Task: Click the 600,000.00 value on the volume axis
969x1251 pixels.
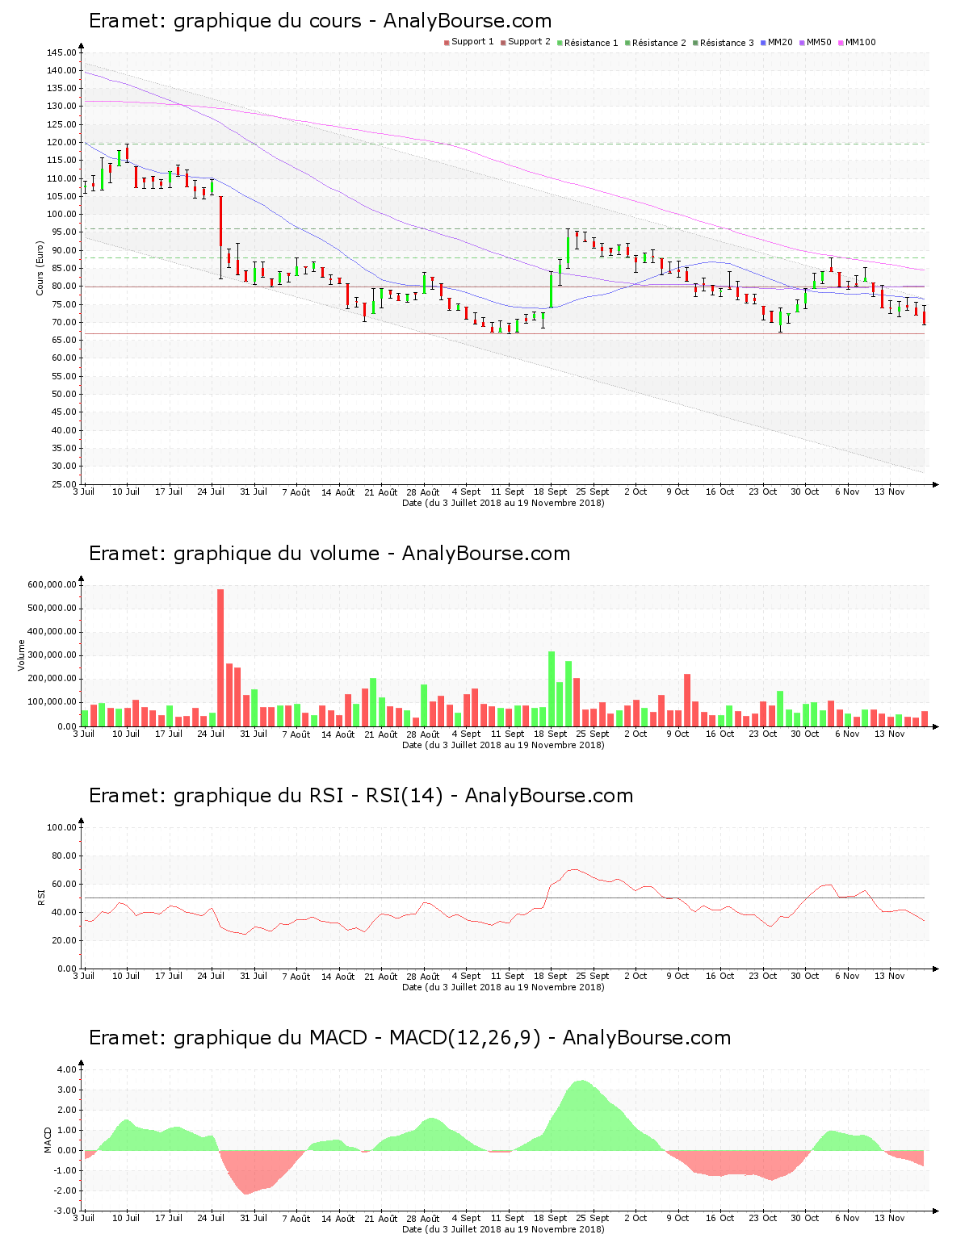Action: [x=52, y=584]
